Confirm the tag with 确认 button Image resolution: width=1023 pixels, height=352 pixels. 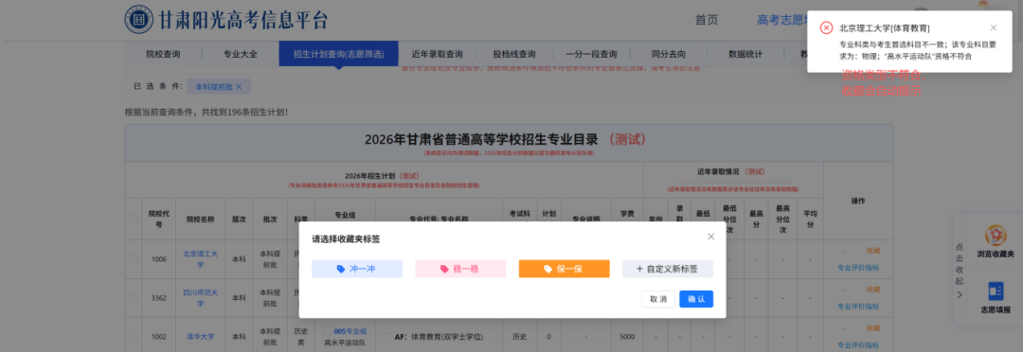[x=696, y=299]
